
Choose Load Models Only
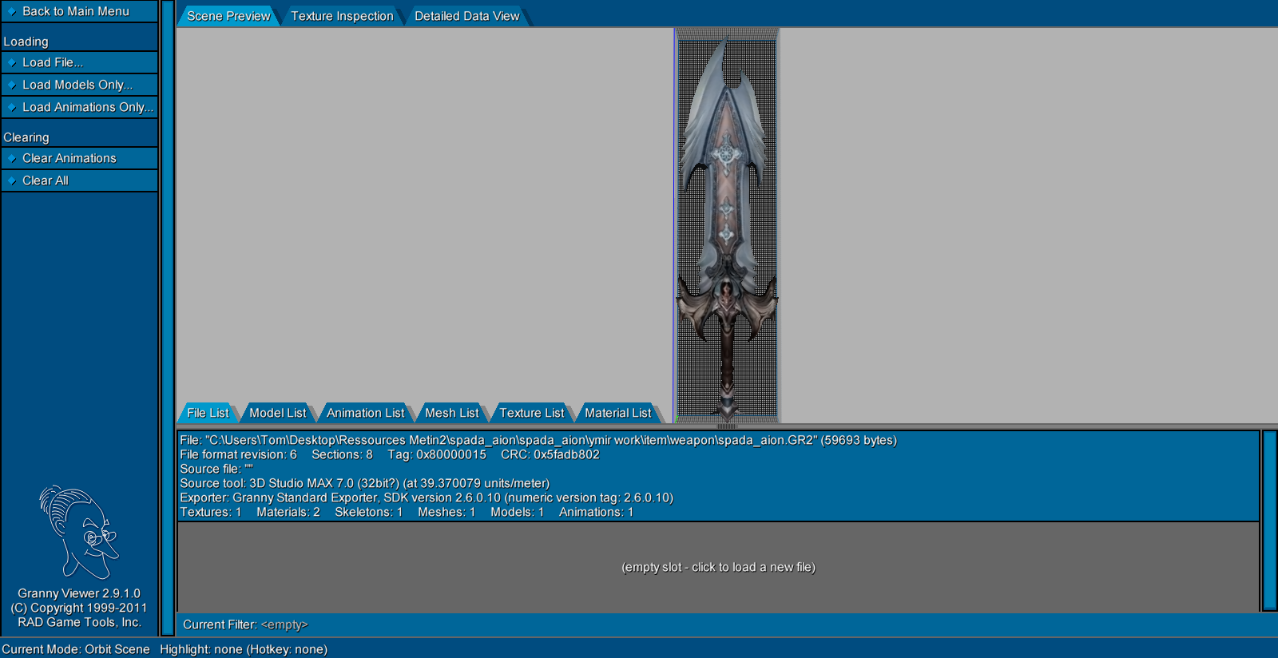click(79, 85)
